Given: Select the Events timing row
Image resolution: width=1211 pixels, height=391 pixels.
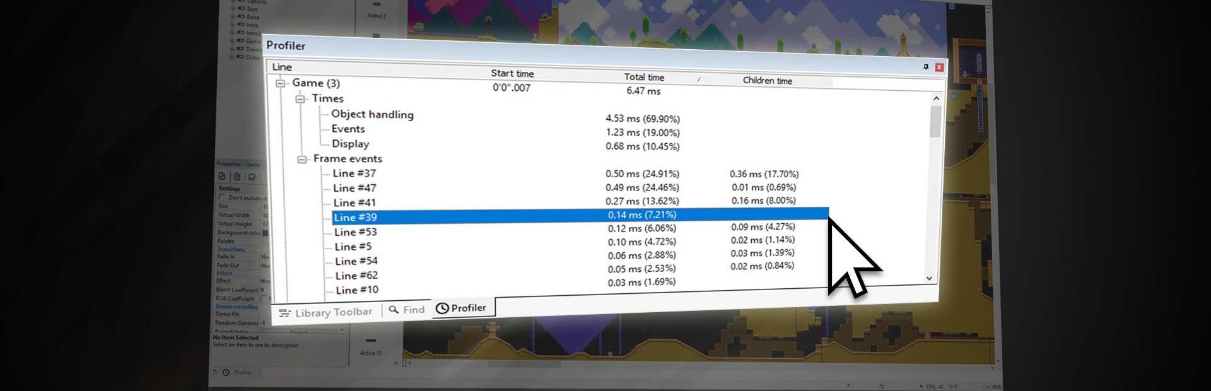Looking at the screenshot, I should click(x=348, y=129).
